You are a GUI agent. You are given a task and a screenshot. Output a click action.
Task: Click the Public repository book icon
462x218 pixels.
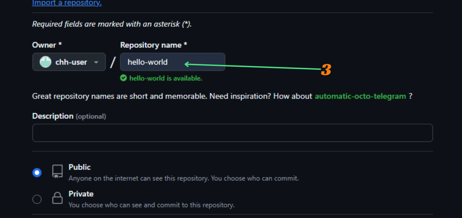pos(57,171)
